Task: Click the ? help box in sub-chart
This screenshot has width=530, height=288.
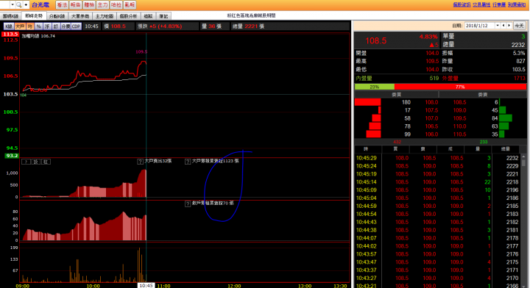Action: click(x=26, y=162)
